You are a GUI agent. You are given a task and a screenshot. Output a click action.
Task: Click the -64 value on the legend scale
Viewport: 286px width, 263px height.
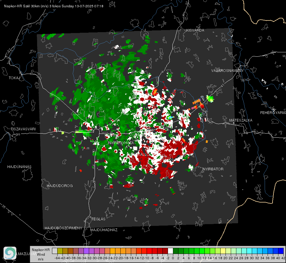pyautogui.click(x=57, y=258)
